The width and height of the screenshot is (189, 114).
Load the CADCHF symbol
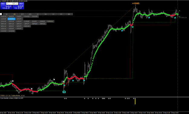point(4,19)
